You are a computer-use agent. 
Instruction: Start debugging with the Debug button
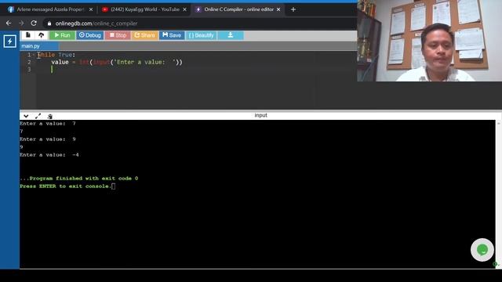tap(90, 35)
